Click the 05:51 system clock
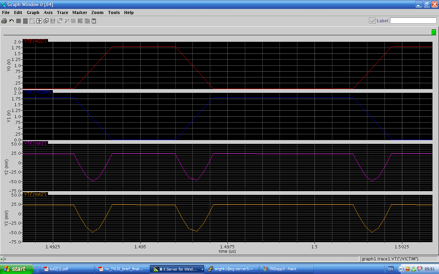Viewport: 439px width, 274px height. [x=430, y=269]
